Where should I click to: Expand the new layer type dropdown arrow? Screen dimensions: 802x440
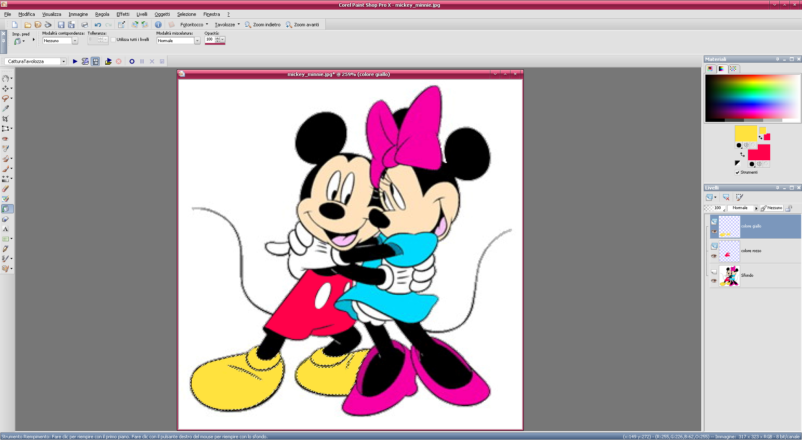pyautogui.click(x=715, y=197)
